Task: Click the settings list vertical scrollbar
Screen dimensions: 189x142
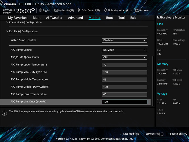Action: click(x=153, y=81)
